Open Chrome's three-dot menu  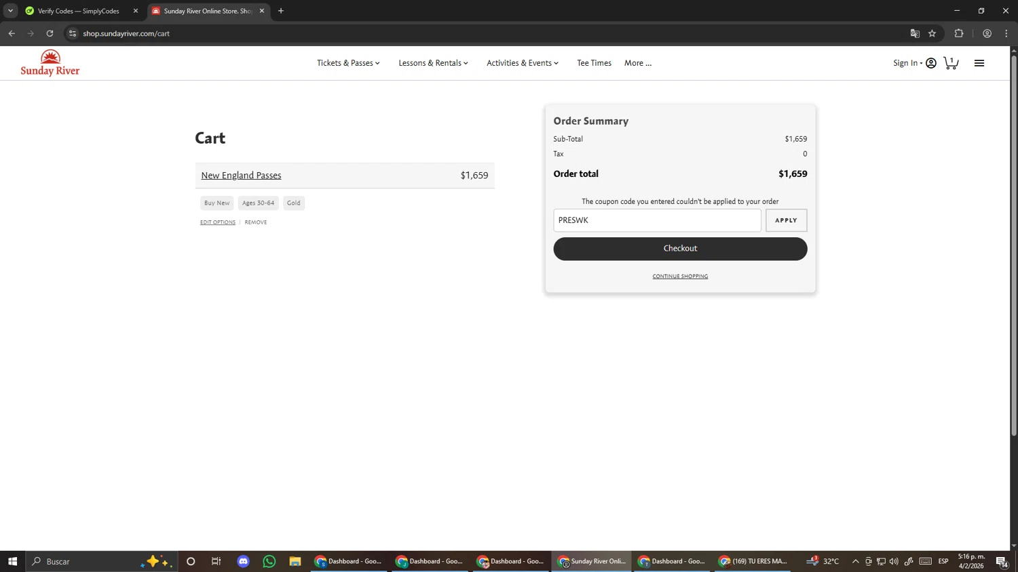[1006, 33]
